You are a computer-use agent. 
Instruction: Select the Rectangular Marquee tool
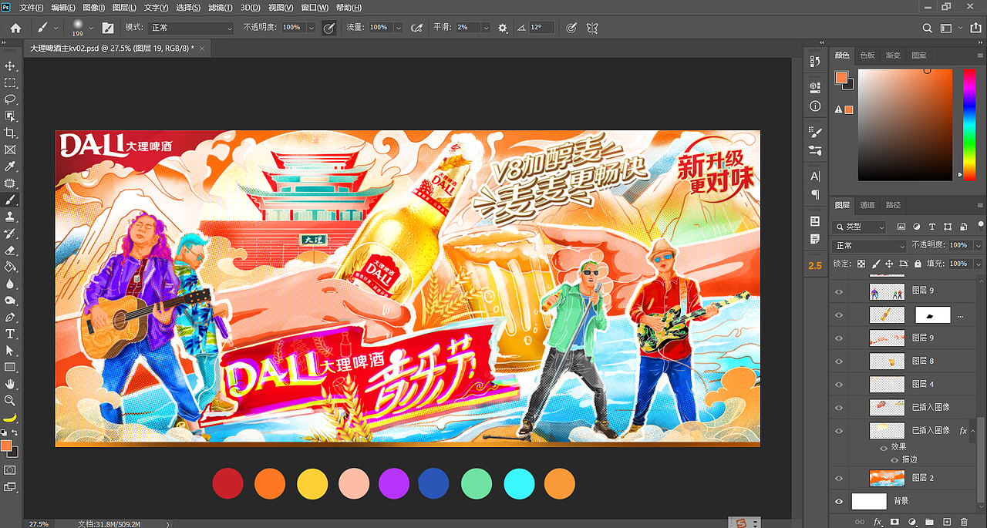coord(11,83)
